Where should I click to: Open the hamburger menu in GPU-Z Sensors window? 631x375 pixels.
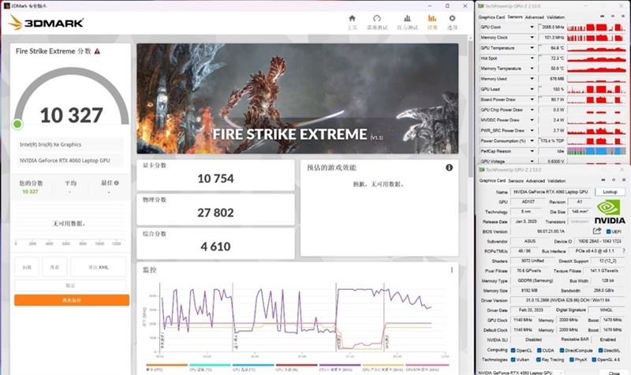624,17
